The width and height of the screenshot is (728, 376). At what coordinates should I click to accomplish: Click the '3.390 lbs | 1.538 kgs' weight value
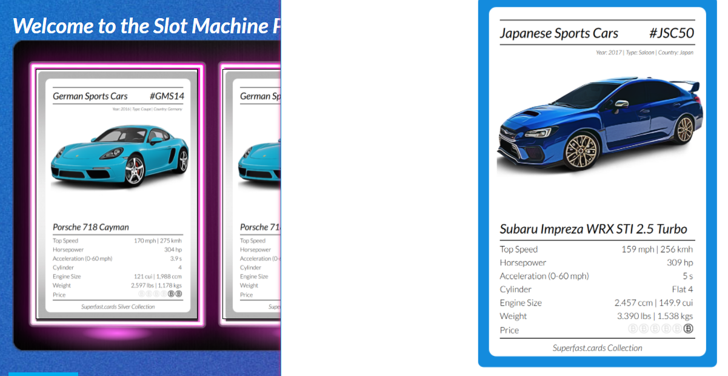point(655,315)
